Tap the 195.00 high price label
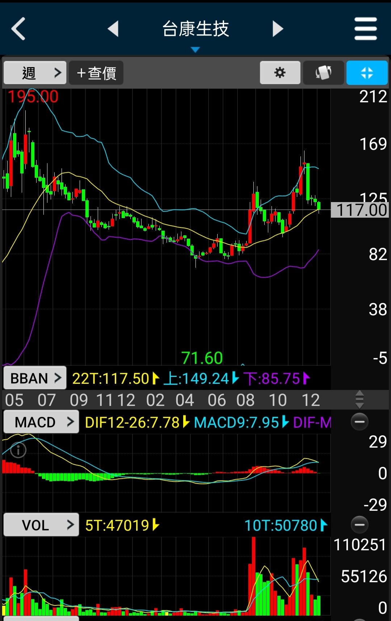Viewport: 391px width, 621px height. [33, 97]
